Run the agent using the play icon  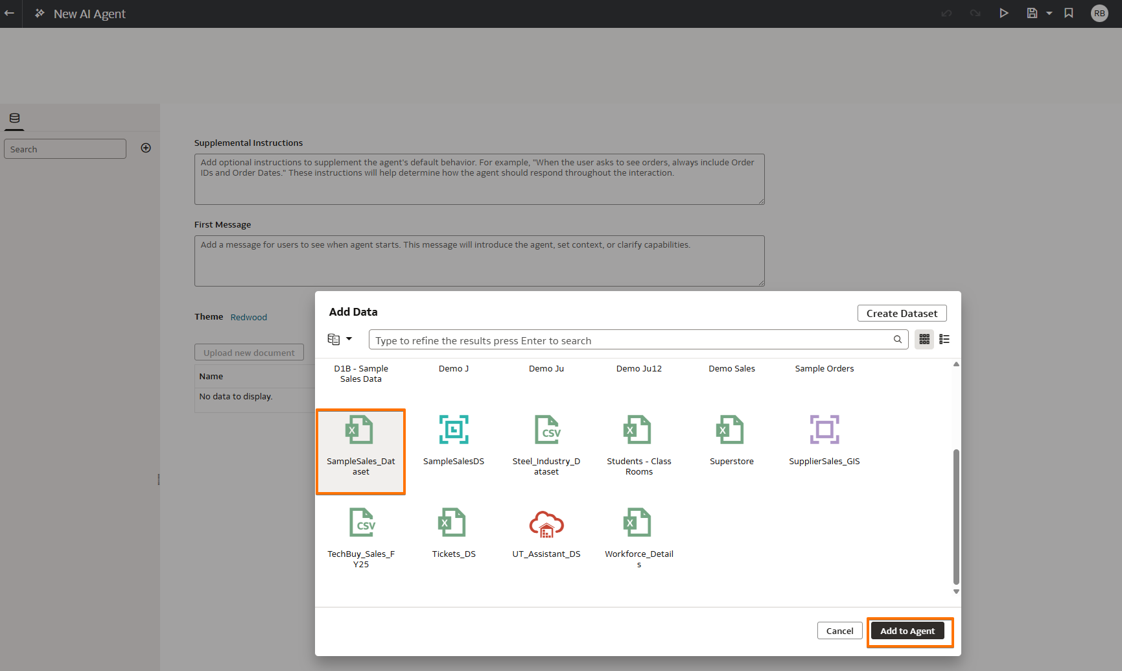tap(1003, 13)
